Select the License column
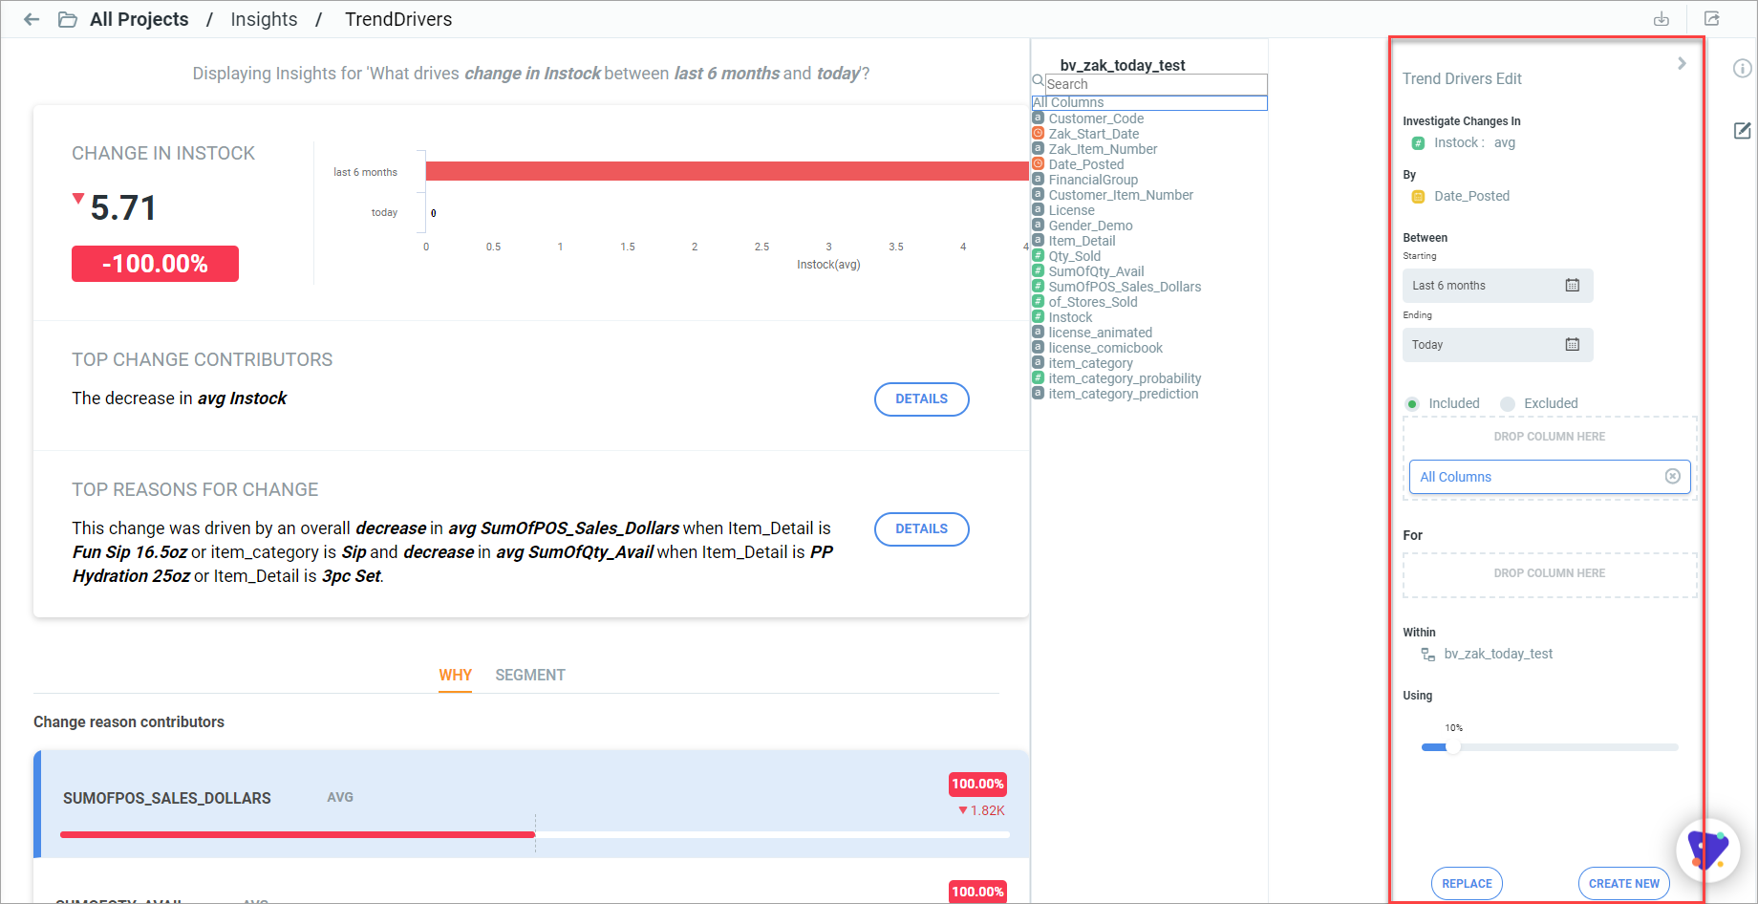 [1071, 210]
